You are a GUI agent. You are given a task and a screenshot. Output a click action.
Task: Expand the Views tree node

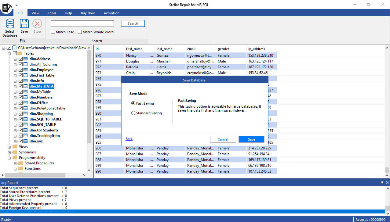point(9,147)
